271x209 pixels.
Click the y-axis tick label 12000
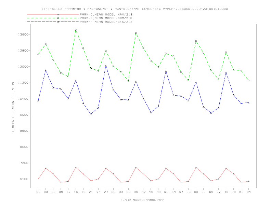[x=23, y=67]
